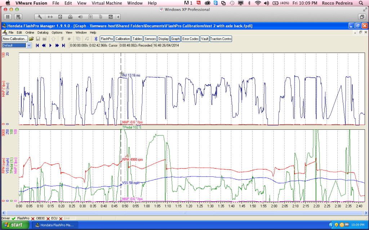This screenshot has height=230, width=369.
Task: Jump to datalog end with skip-forward control
Action: tap(63, 46)
